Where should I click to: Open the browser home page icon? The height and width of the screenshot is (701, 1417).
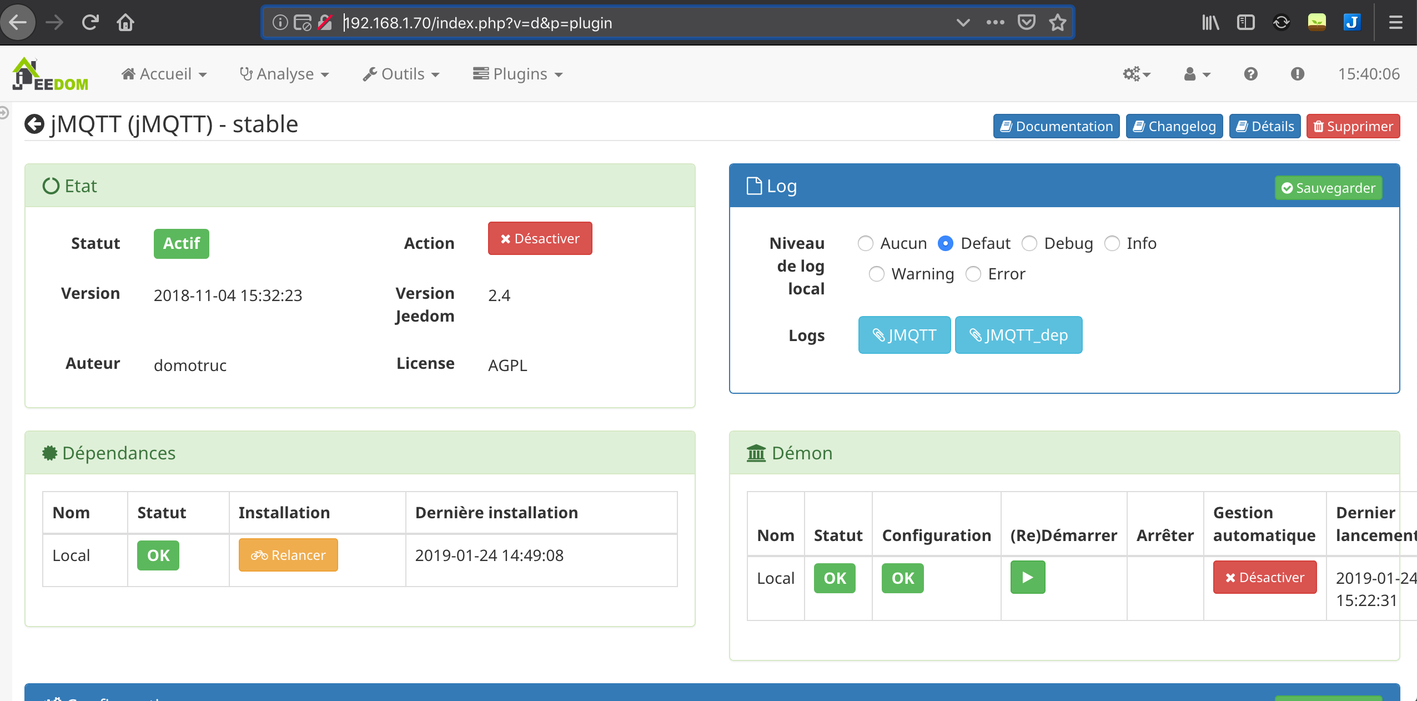pyautogui.click(x=125, y=22)
